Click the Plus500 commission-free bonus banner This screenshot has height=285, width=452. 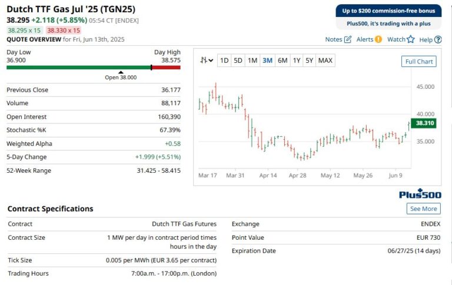[x=388, y=17]
